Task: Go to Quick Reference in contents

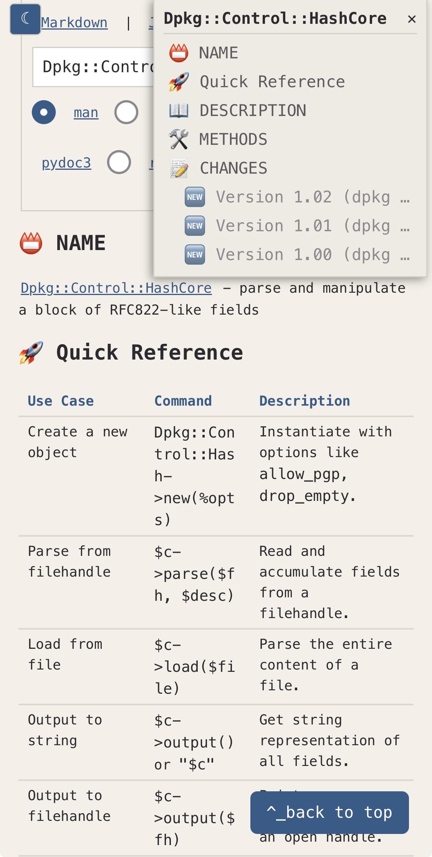Action: 272,82
